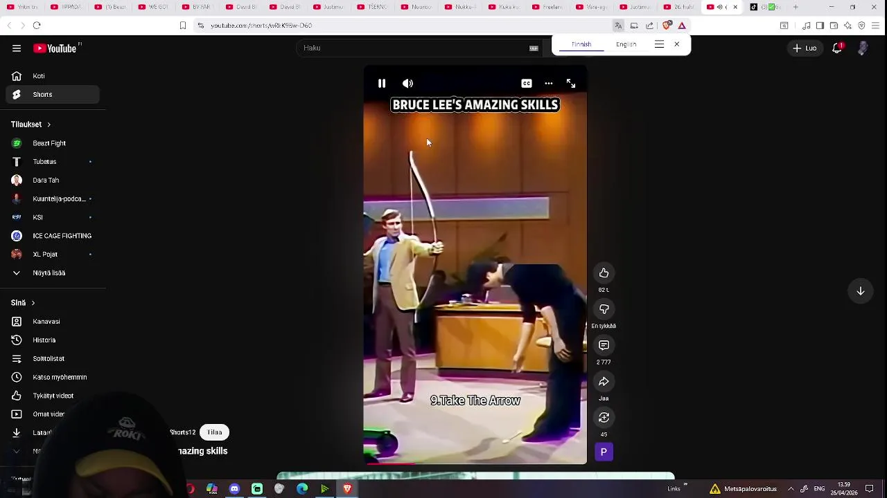The width and height of the screenshot is (887, 498).
Task: Open the YouTube hamburger guide menu
Action: tap(17, 48)
